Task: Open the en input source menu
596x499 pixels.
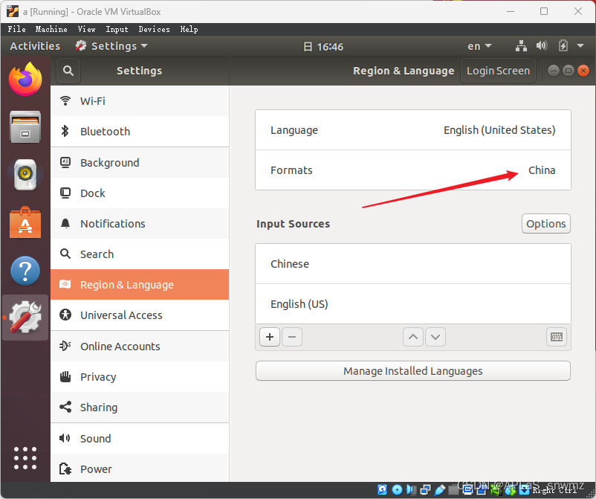Action: (479, 46)
